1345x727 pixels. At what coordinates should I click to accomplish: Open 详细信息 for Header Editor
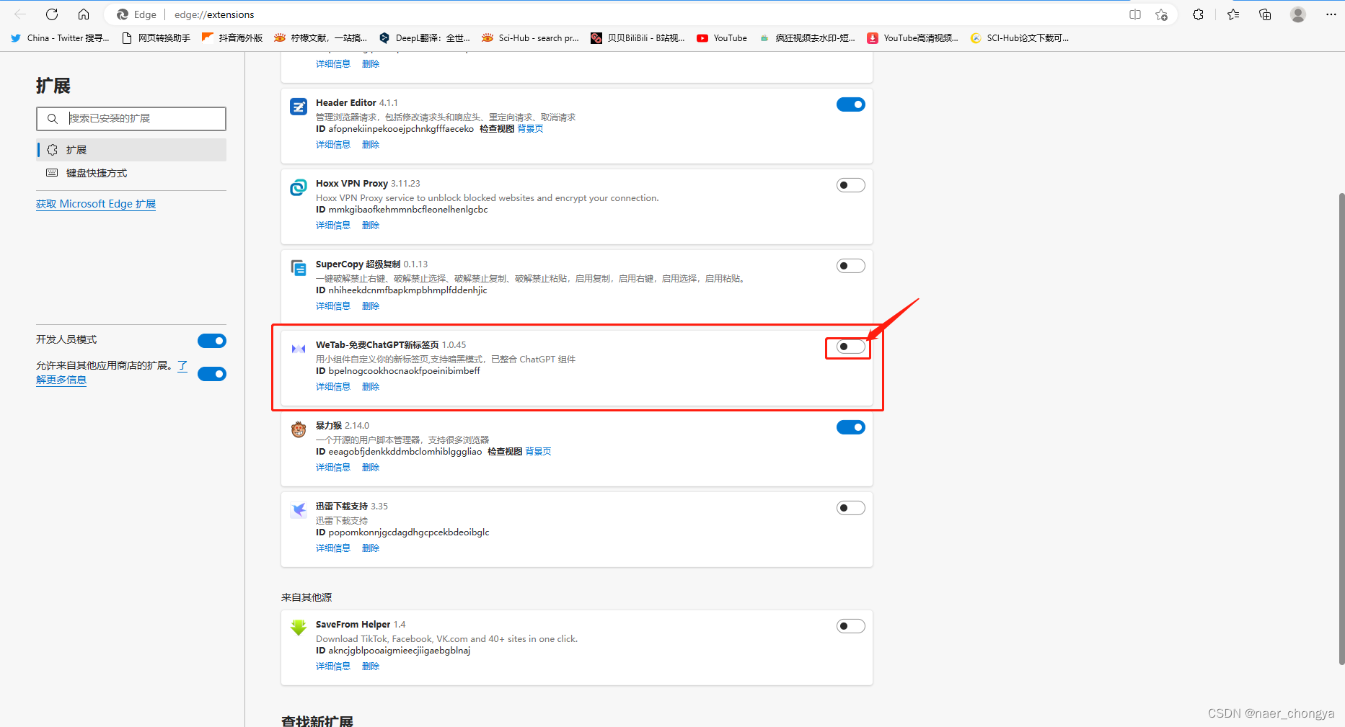[x=333, y=145]
